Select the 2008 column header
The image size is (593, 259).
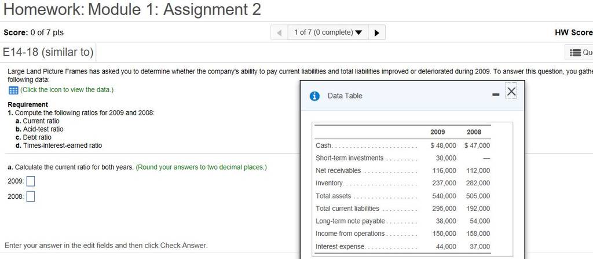click(x=474, y=132)
